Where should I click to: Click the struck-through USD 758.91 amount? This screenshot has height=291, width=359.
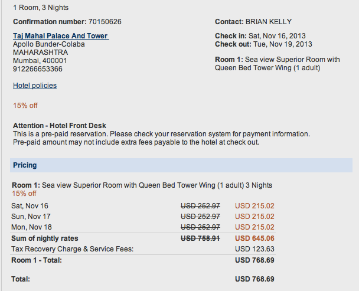point(200,238)
